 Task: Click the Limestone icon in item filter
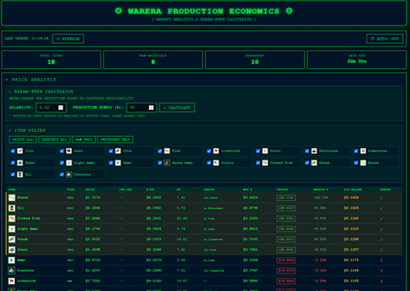363,151
